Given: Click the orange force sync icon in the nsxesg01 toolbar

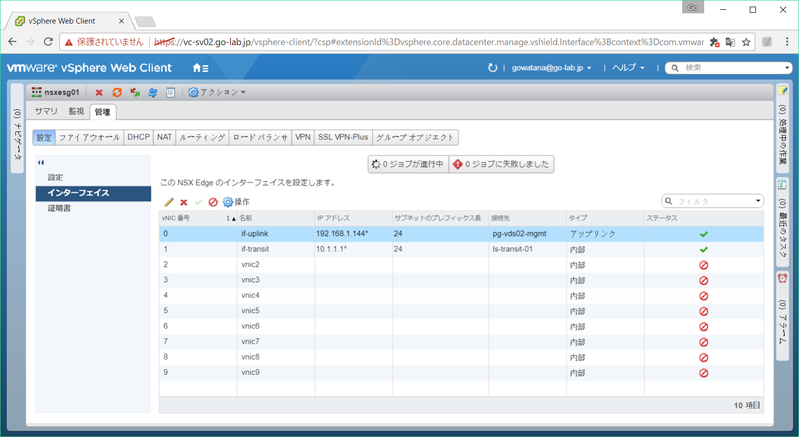Looking at the screenshot, I should click(x=117, y=92).
